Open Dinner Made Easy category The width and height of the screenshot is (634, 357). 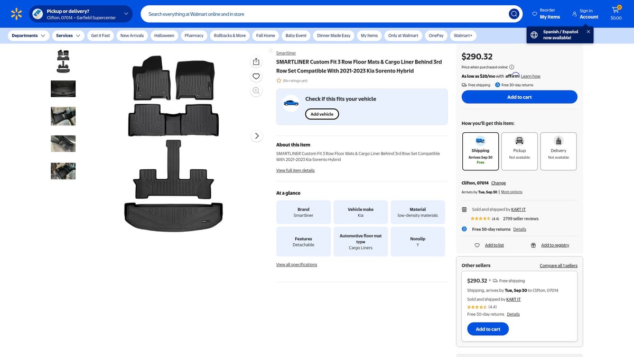[333, 35]
